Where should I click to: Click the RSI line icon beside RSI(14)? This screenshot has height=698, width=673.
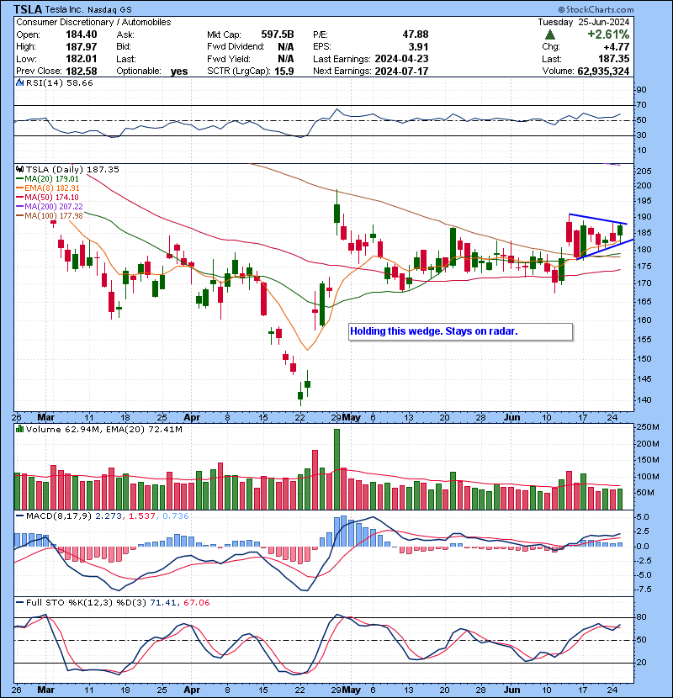pos(19,82)
